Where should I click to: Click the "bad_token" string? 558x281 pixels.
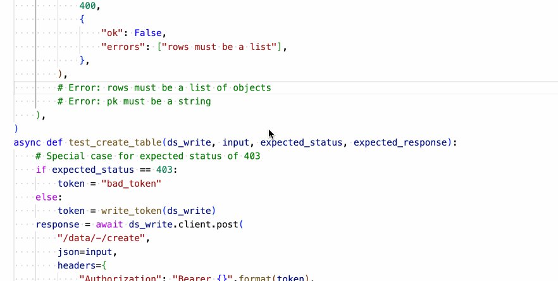[132, 184]
